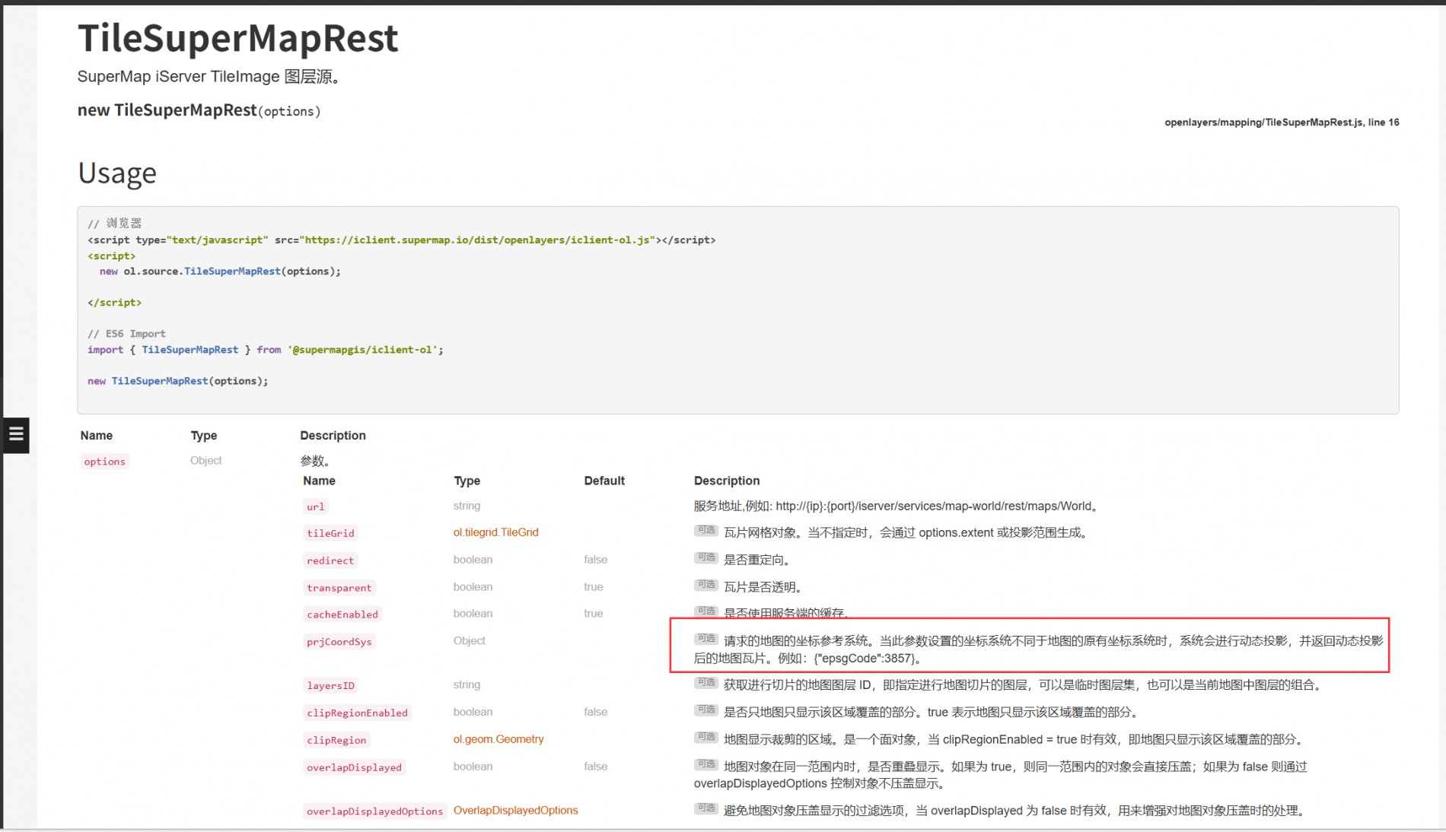Click the prjCoordSys parameter name

[x=339, y=642]
